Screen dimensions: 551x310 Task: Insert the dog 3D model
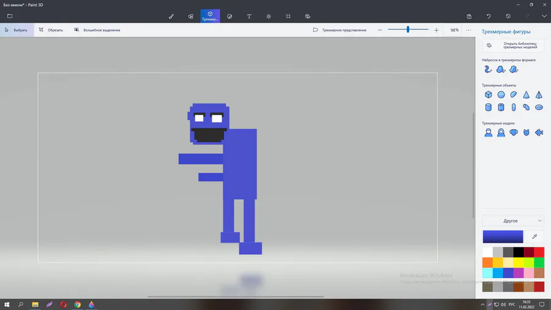pyautogui.click(x=514, y=132)
